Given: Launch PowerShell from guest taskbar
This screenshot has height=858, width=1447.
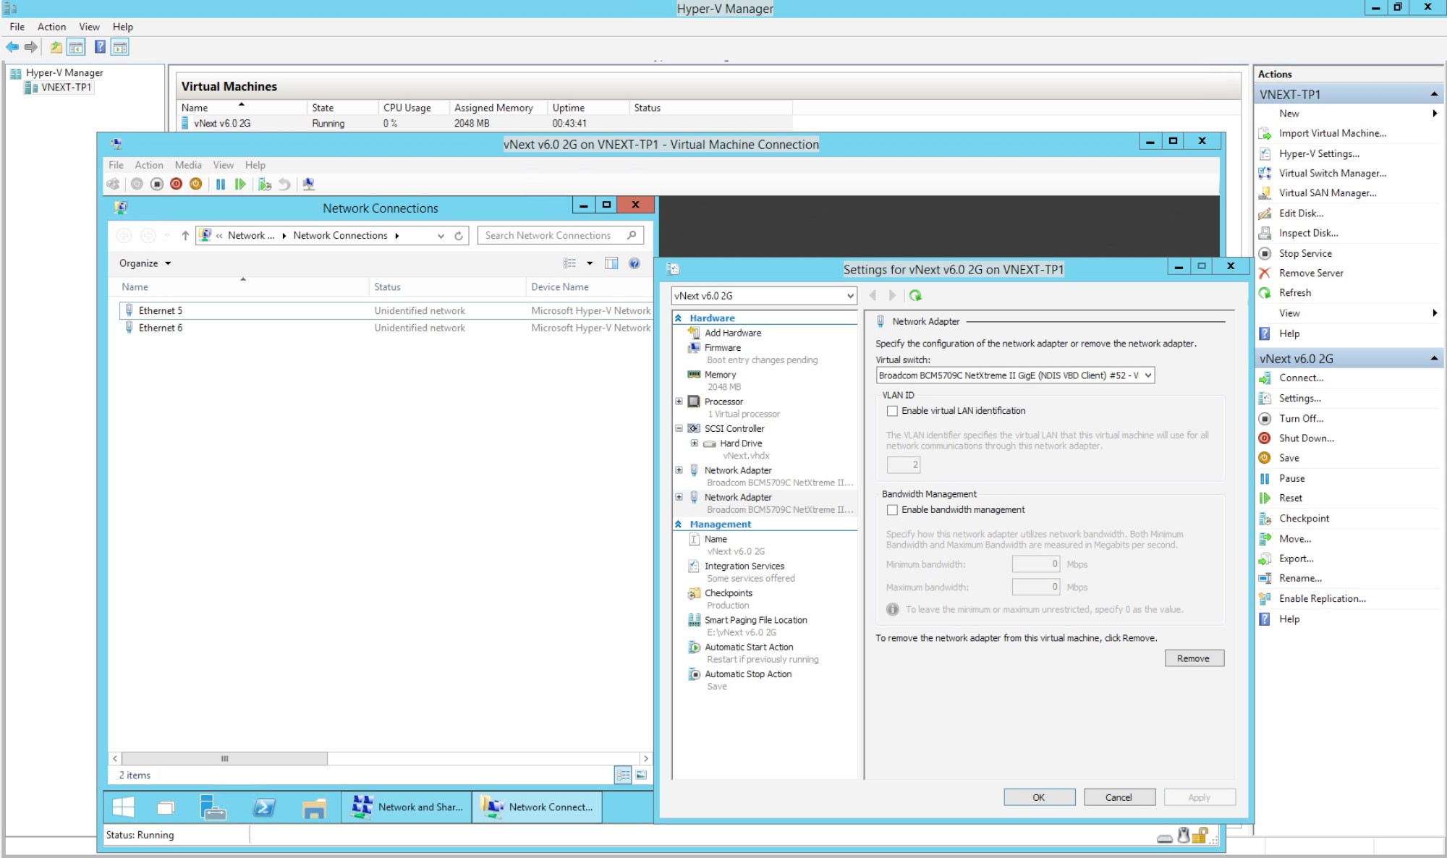Looking at the screenshot, I should [x=264, y=807].
